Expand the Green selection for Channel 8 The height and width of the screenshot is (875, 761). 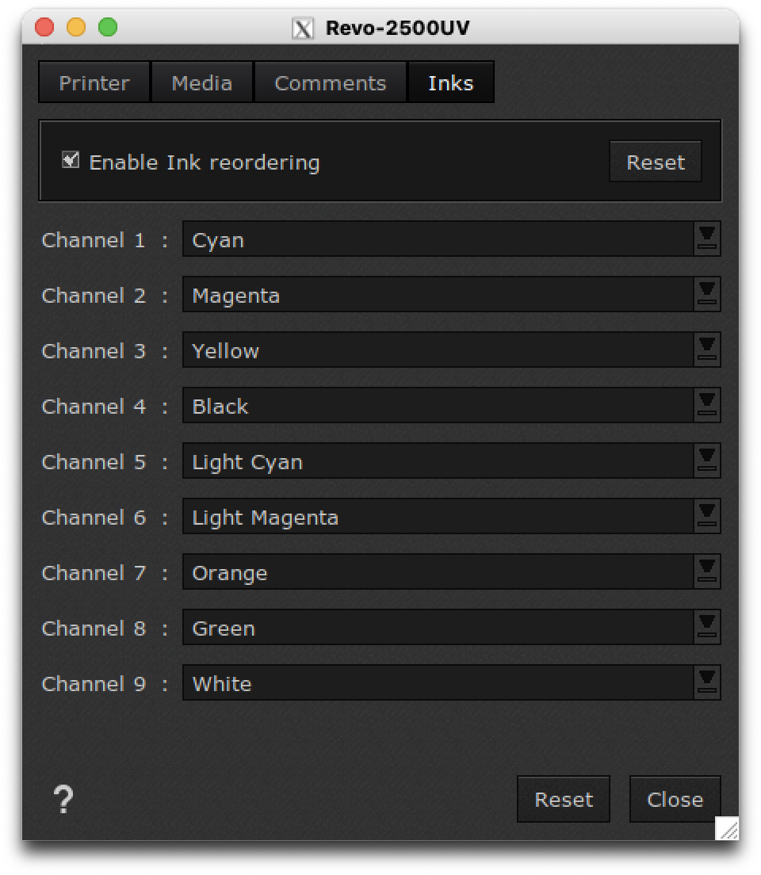(x=708, y=627)
